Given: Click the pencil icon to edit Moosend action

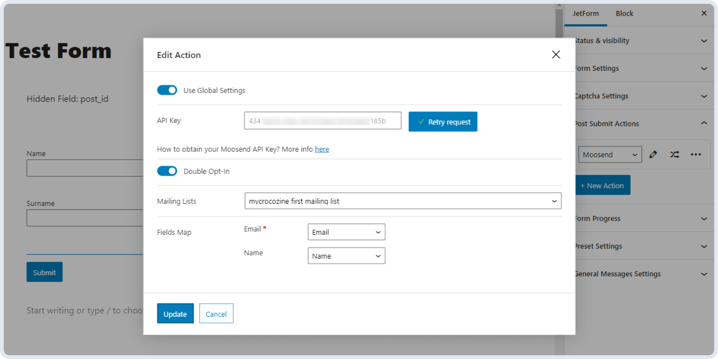Looking at the screenshot, I should click(x=653, y=154).
